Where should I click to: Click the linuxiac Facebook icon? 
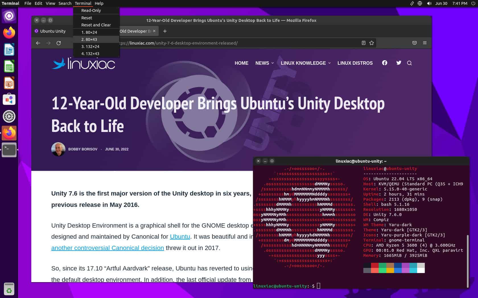(384, 63)
